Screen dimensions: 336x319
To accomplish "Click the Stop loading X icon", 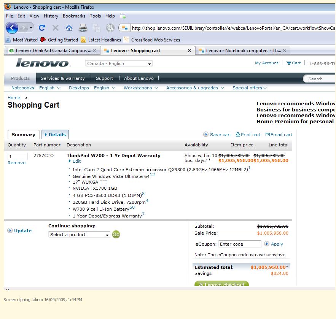I will 56,28.
